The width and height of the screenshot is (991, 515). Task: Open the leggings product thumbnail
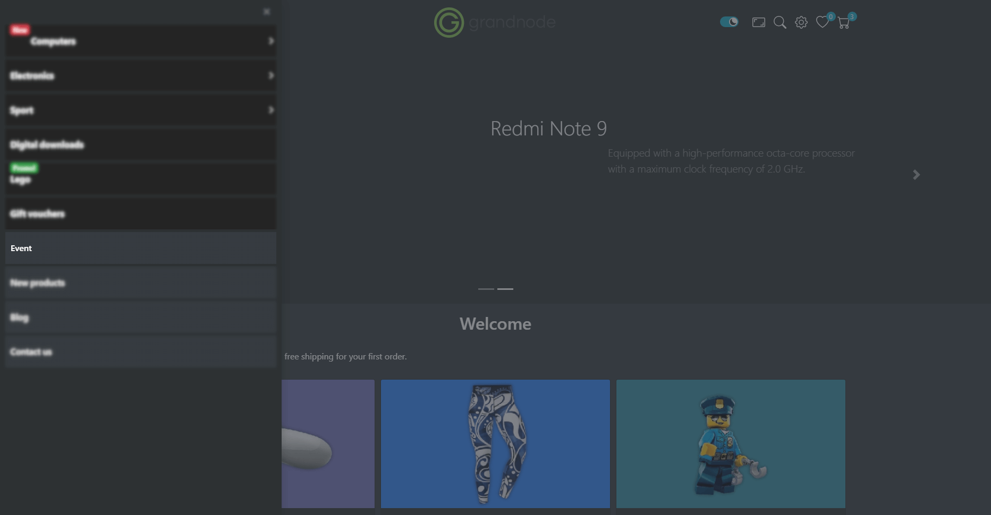pyautogui.click(x=495, y=444)
